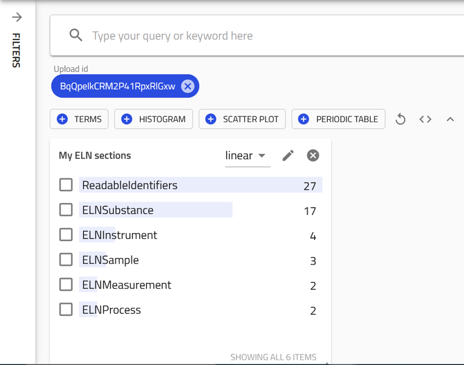Add a Scatter Plot widget
464x365 pixels.
242,119
